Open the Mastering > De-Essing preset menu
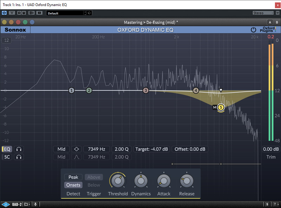 coord(151,22)
